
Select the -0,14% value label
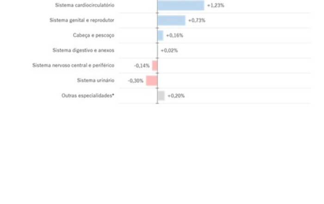pyautogui.click(x=142, y=66)
